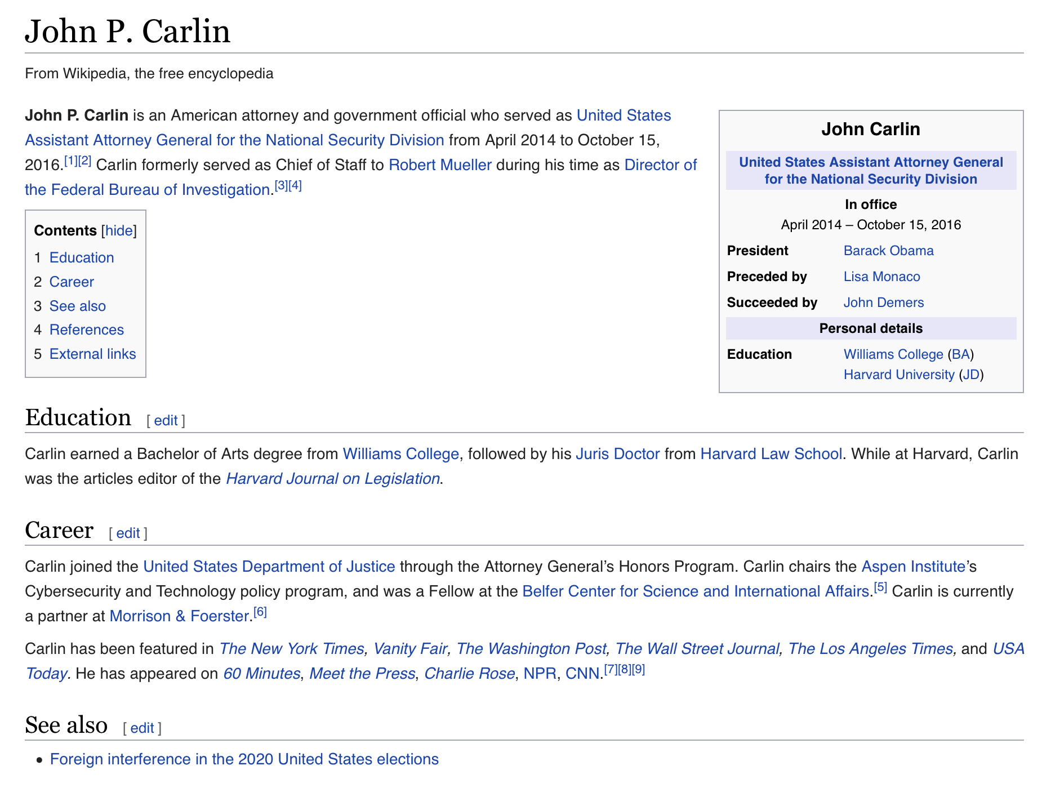The height and width of the screenshot is (788, 1051).
Task: Open Williams College link in infobox
Action: 893,354
